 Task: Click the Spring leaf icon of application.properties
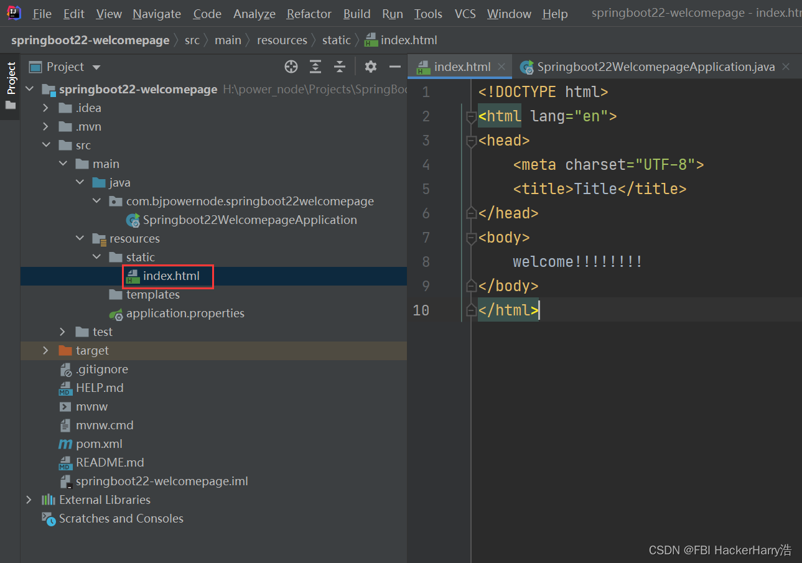tap(116, 314)
